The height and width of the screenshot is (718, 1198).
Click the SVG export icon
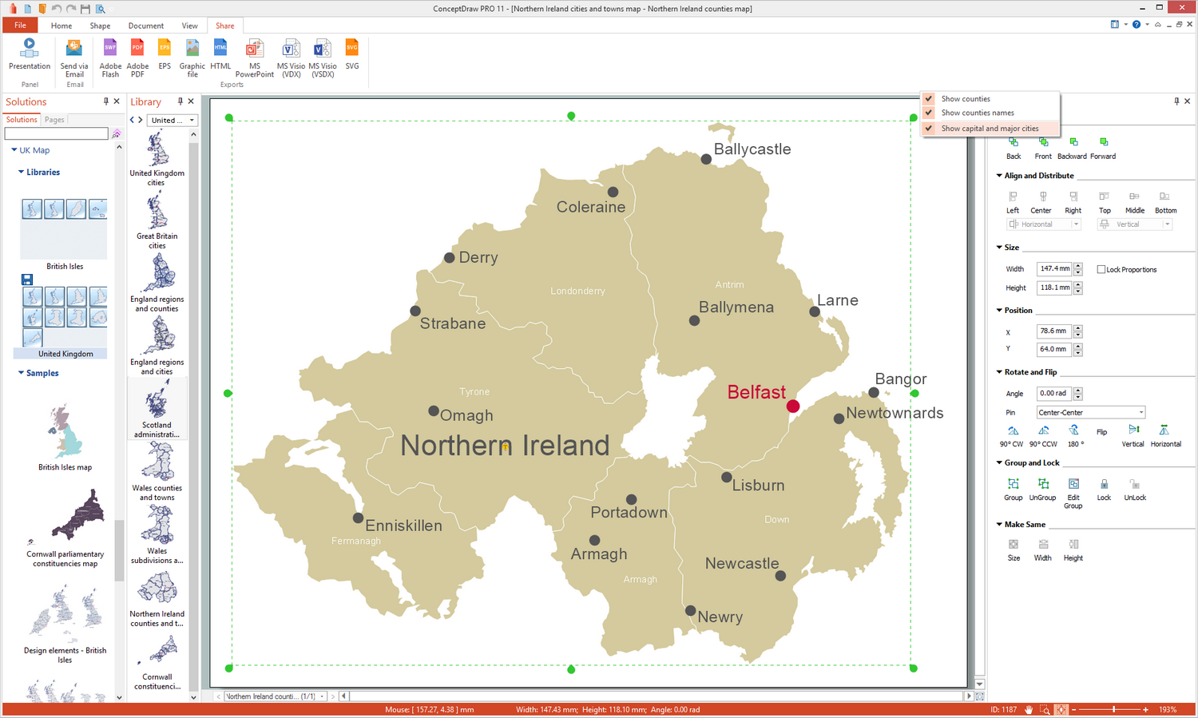351,54
